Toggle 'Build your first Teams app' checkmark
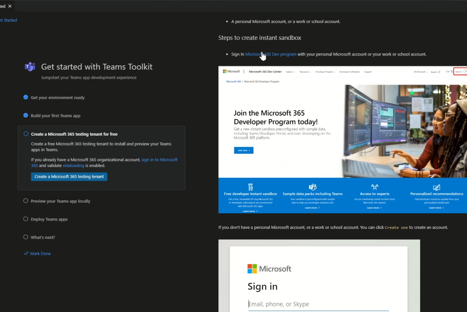Image resolution: width=467 pixels, height=312 pixels. [26, 115]
